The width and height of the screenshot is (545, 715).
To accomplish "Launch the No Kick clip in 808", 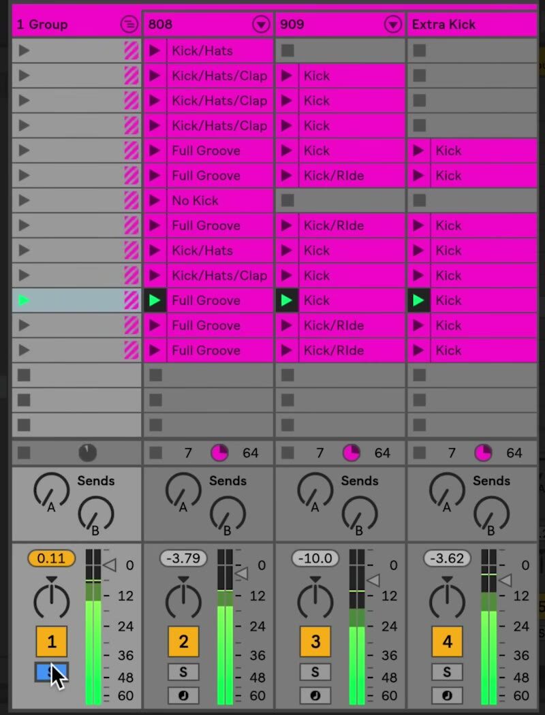I will pos(155,201).
